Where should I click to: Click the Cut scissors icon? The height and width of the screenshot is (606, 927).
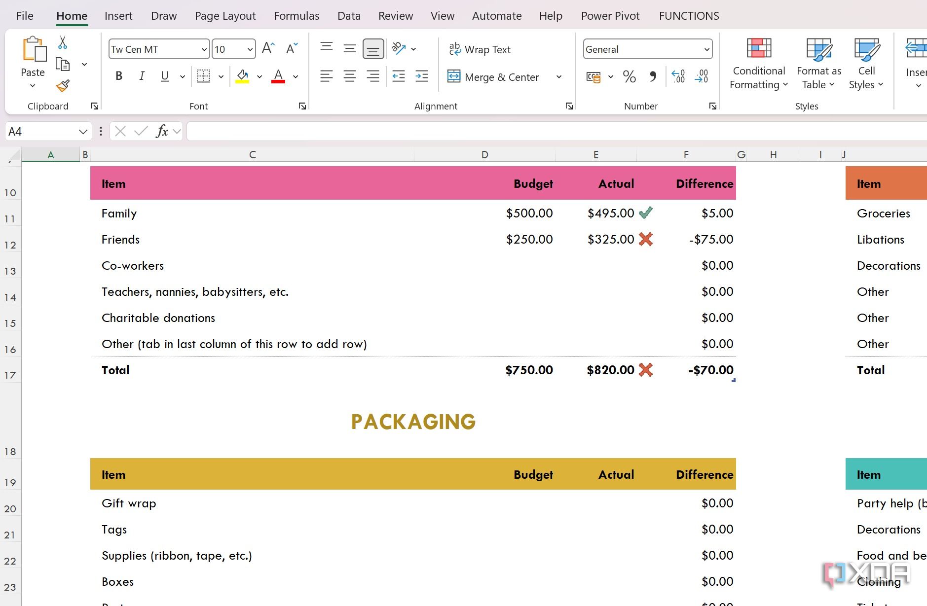click(x=63, y=42)
